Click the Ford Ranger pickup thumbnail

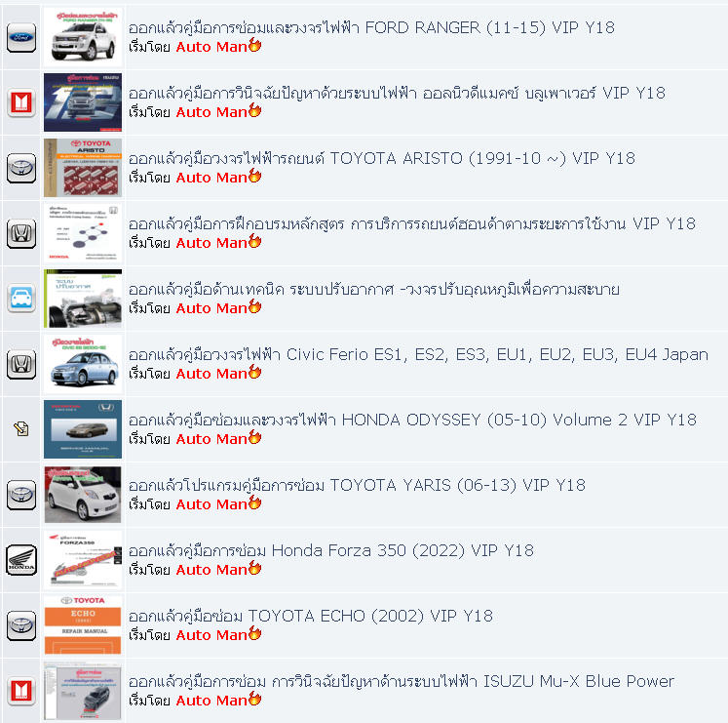point(83,37)
